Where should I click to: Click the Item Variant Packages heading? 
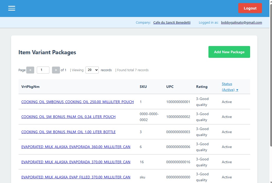tap(47, 52)
